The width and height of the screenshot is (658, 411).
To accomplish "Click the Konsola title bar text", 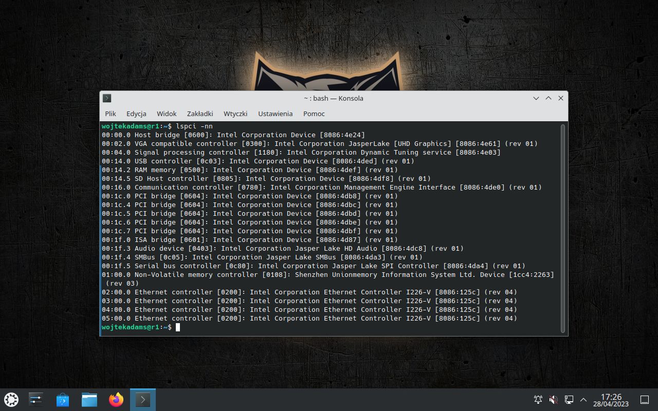I will point(334,98).
